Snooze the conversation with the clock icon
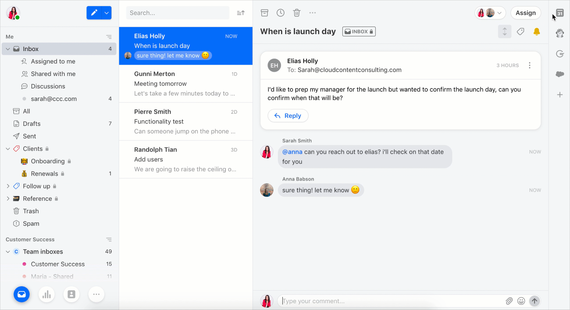The image size is (570, 310). pyautogui.click(x=281, y=13)
